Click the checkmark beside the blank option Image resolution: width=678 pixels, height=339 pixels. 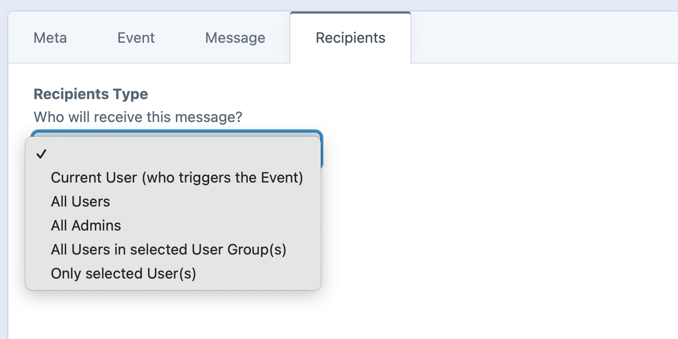point(42,154)
